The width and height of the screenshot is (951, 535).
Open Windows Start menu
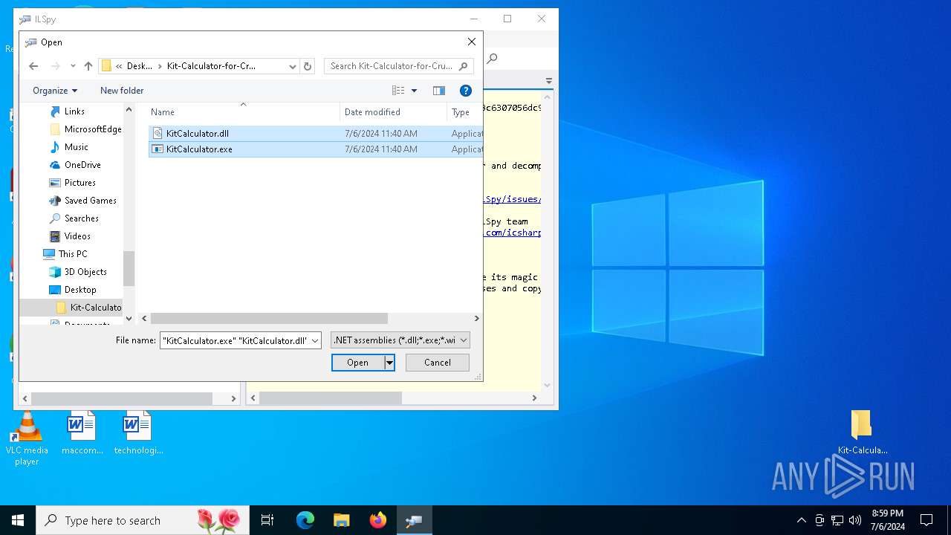click(x=18, y=520)
